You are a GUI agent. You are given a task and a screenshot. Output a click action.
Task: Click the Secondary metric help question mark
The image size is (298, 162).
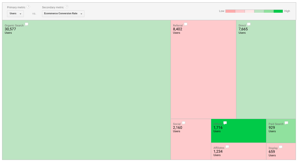click(x=67, y=7)
